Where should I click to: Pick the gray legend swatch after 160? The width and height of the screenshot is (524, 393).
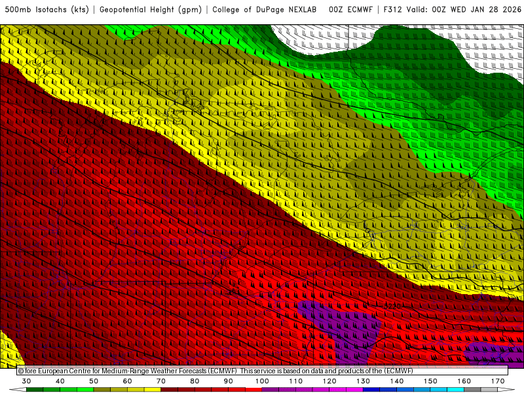472,390
